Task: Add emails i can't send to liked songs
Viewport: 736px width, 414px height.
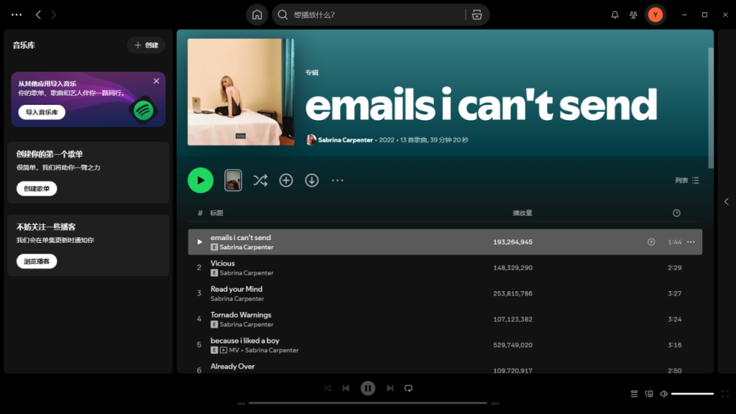Action: coord(651,242)
